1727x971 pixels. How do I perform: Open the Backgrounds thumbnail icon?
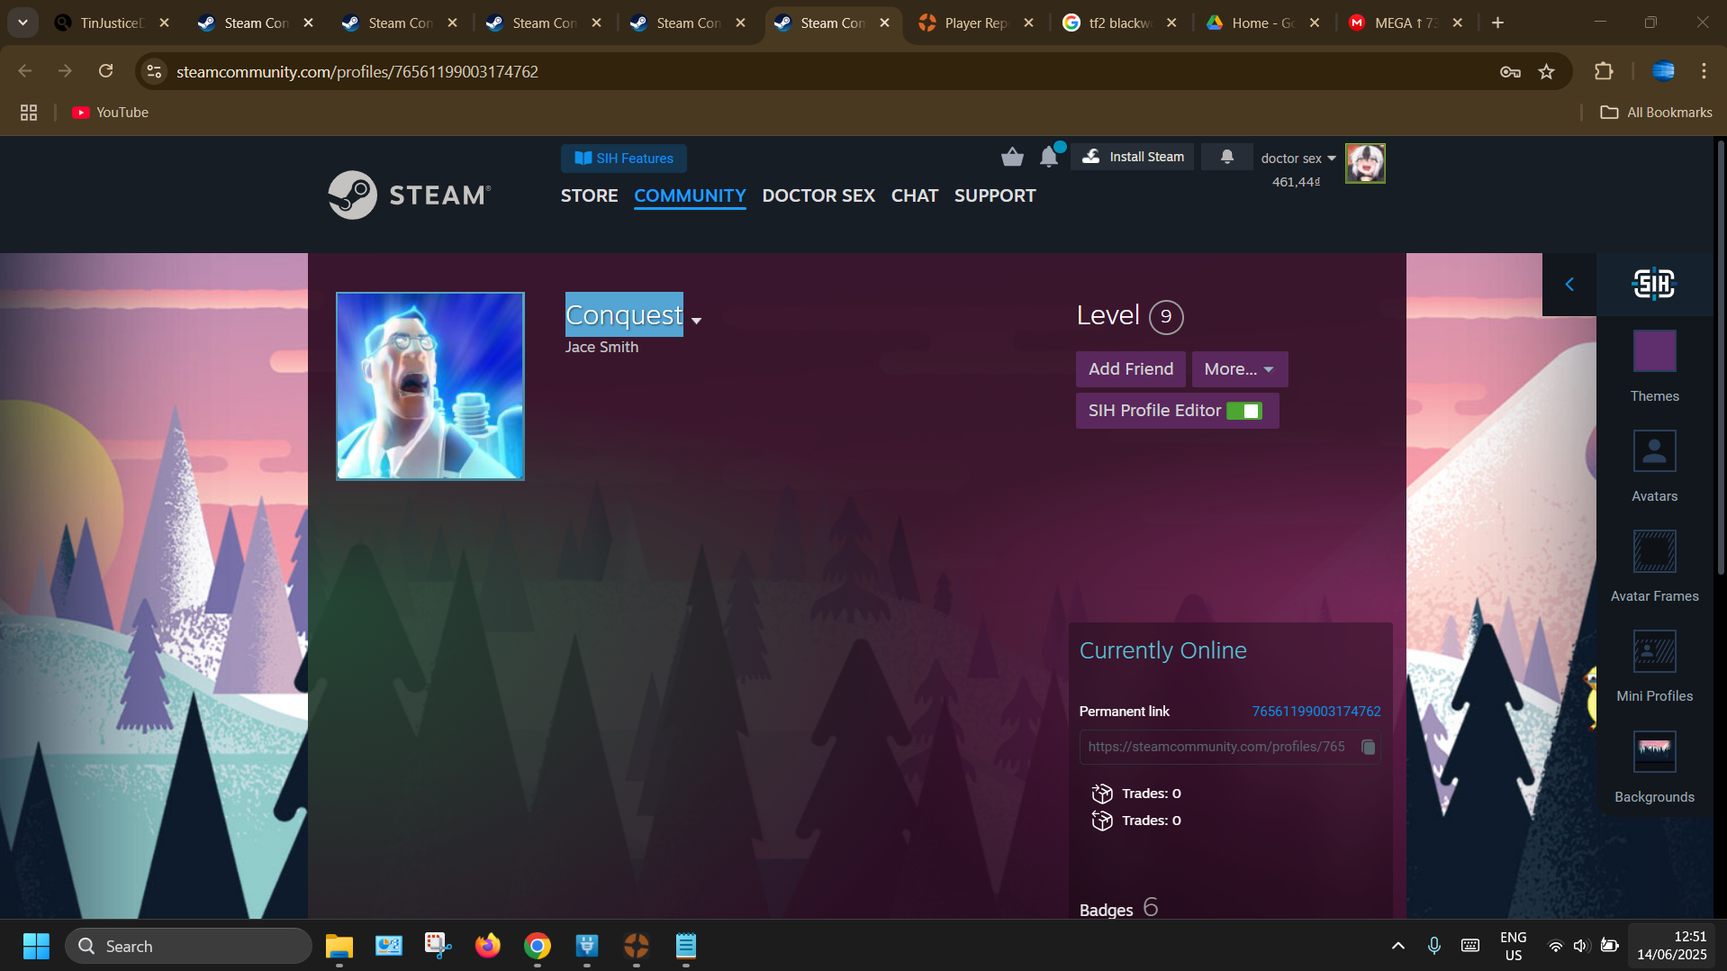point(1654,751)
